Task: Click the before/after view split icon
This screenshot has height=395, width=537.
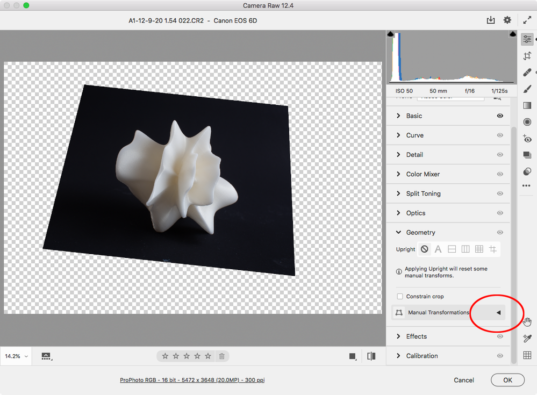Action: click(x=371, y=356)
